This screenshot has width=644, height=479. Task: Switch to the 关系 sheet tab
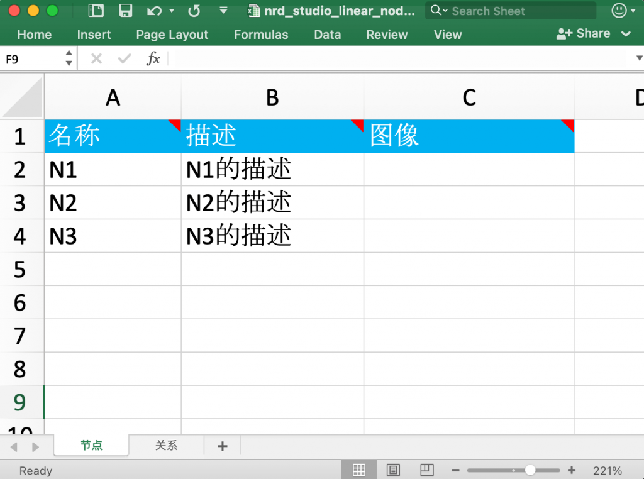tap(166, 446)
